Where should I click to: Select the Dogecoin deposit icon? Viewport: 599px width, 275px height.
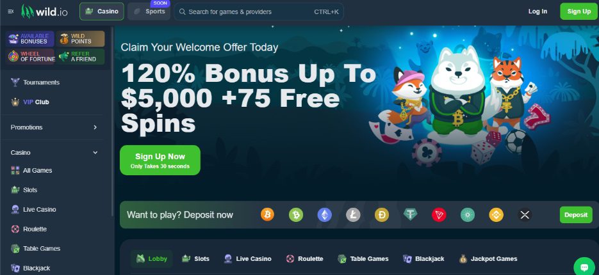coord(382,215)
